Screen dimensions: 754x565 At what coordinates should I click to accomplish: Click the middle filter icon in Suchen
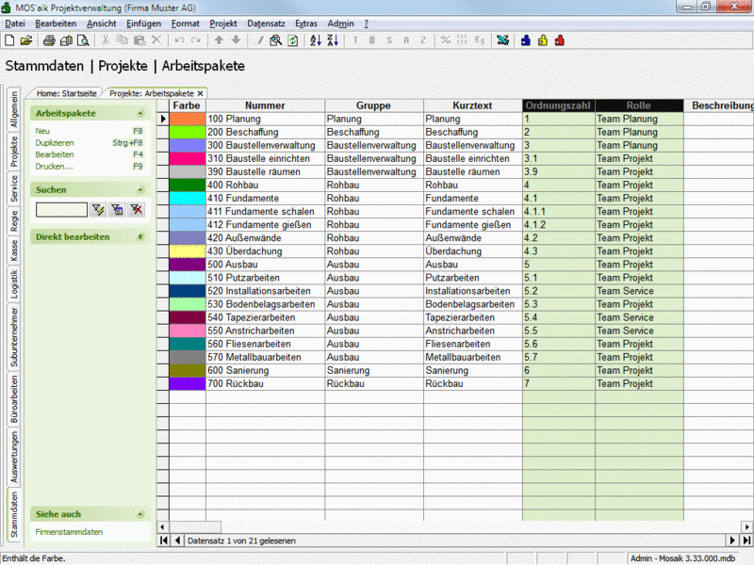[117, 209]
